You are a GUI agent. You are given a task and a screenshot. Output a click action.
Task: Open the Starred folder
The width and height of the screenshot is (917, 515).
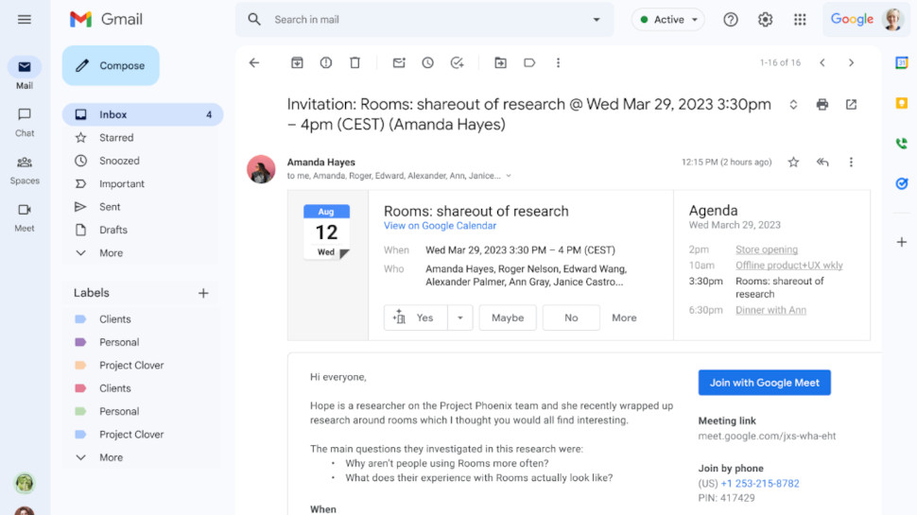pos(116,138)
